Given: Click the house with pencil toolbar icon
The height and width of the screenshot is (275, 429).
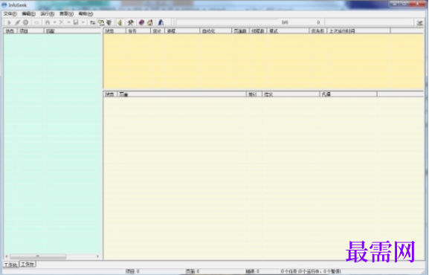Looking at the screenshot, I should point(149,22).
